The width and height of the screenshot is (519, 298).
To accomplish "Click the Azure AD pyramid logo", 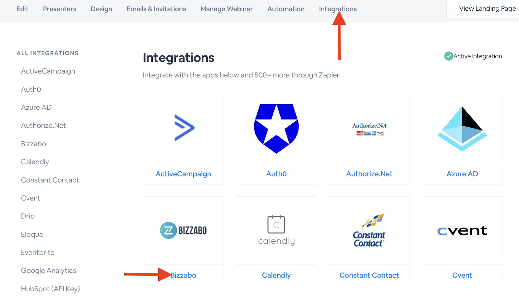I will click(x=462, y=129).
